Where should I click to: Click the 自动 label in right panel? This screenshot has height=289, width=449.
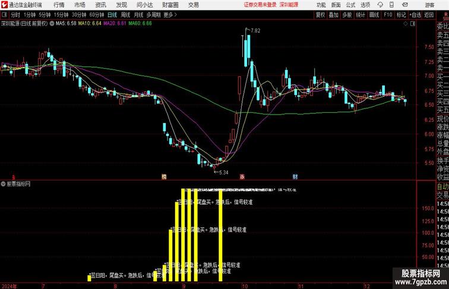[442, 187]
